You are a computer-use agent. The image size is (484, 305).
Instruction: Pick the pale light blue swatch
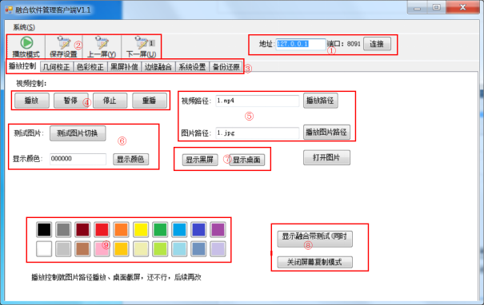point(179,249)
